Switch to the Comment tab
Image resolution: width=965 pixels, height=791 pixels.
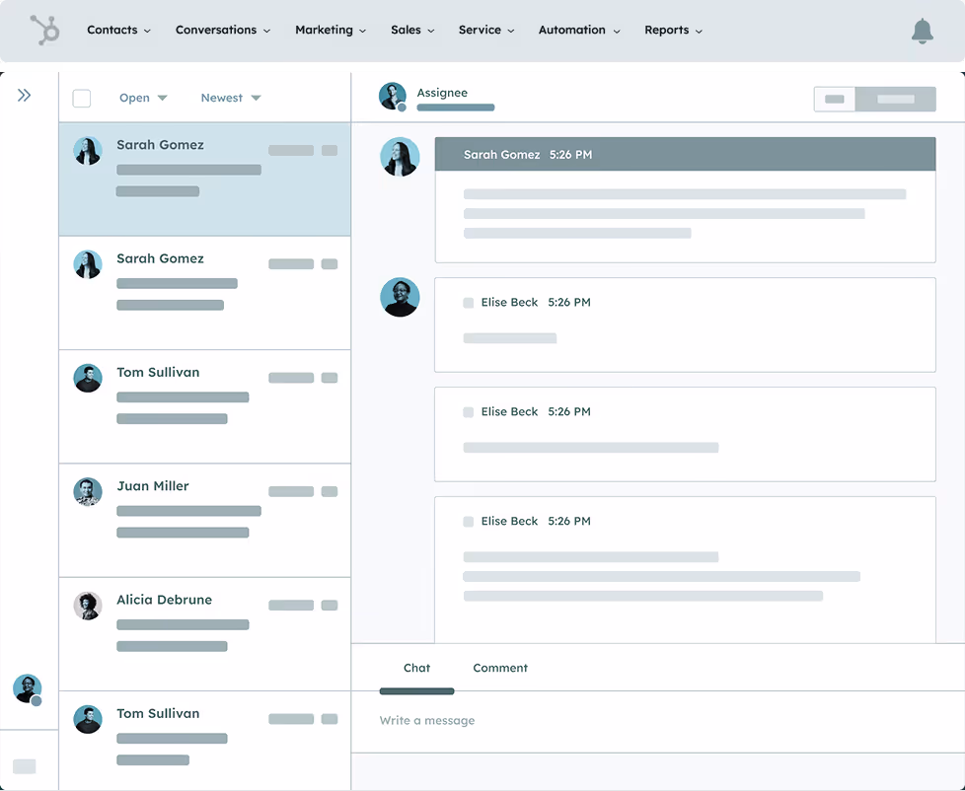pos(500,668)
